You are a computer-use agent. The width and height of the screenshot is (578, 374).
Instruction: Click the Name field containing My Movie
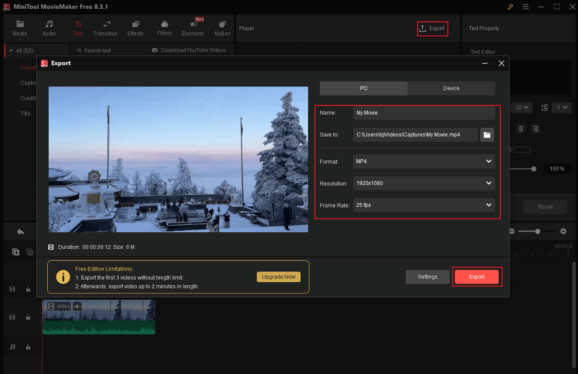pyautogui.click(x=423, y=113)
